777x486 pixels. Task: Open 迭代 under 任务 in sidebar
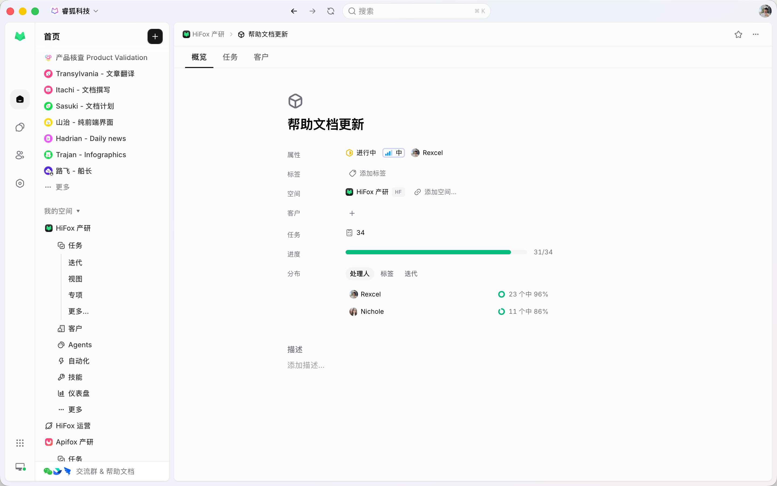[76, 263]
